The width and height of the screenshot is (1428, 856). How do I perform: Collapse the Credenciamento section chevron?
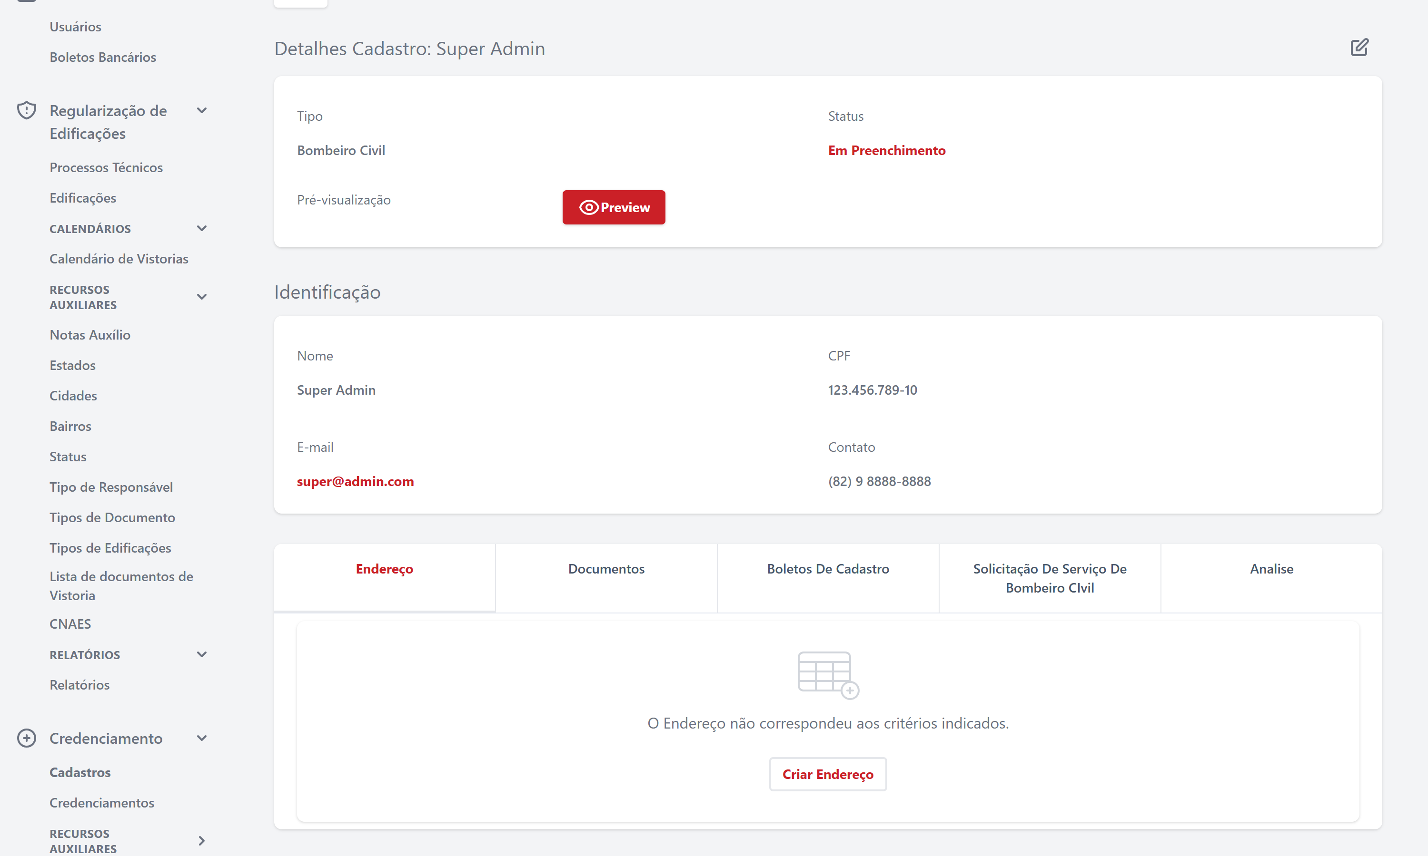click(x=201, y=738)
